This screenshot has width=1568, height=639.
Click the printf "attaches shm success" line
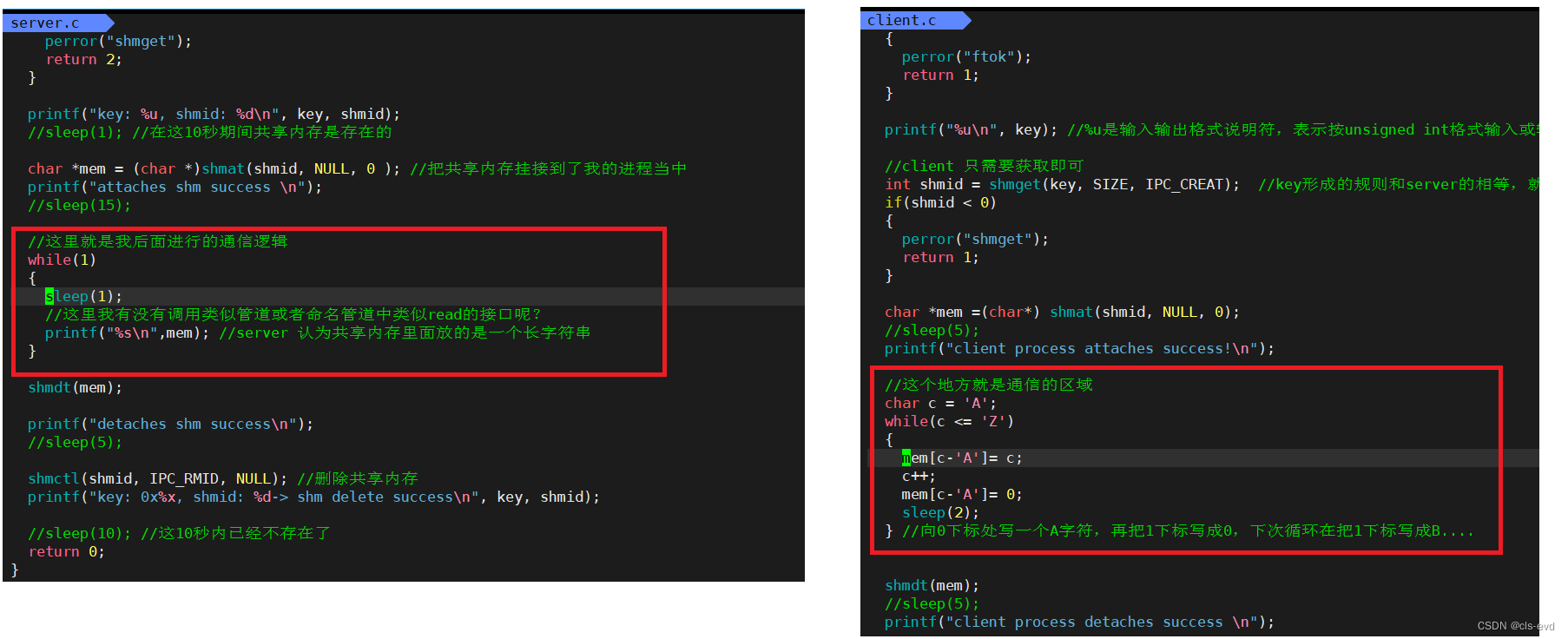click(x=175, y=187)
